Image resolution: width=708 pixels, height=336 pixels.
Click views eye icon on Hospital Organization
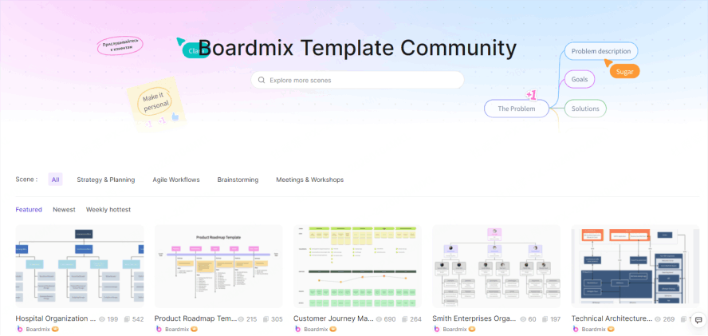(x=102, y=318)
